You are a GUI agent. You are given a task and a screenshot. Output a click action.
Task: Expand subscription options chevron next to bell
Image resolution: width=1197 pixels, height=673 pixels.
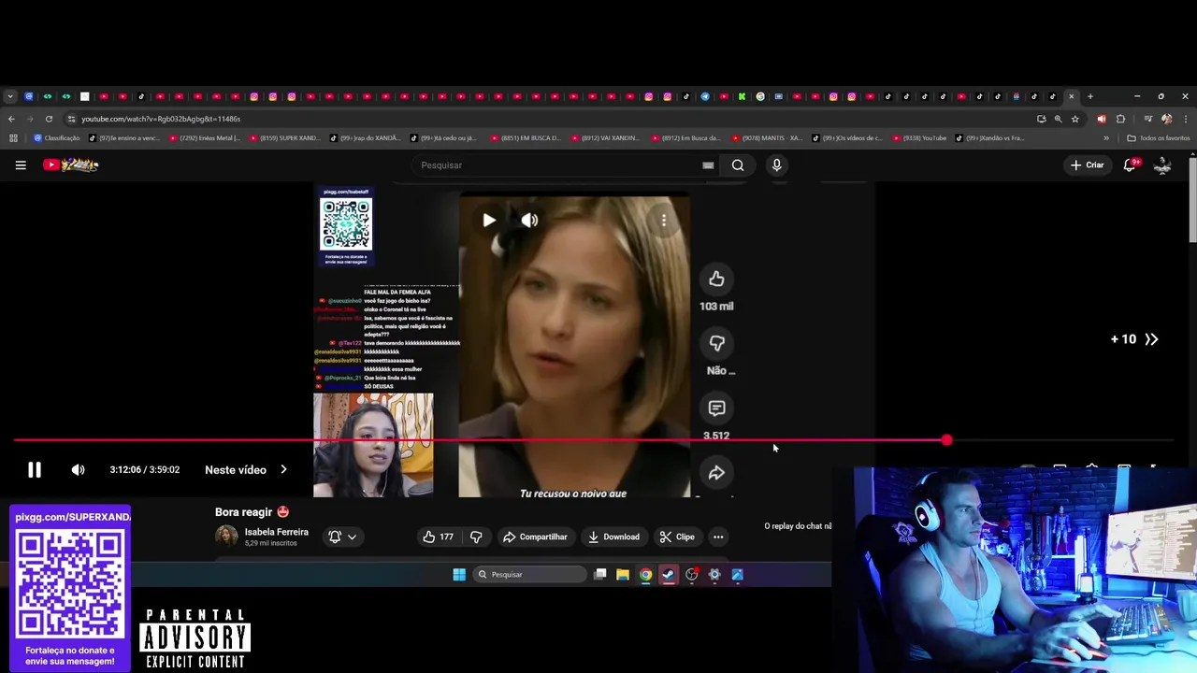pyautogui.click(x=352, y=537)
